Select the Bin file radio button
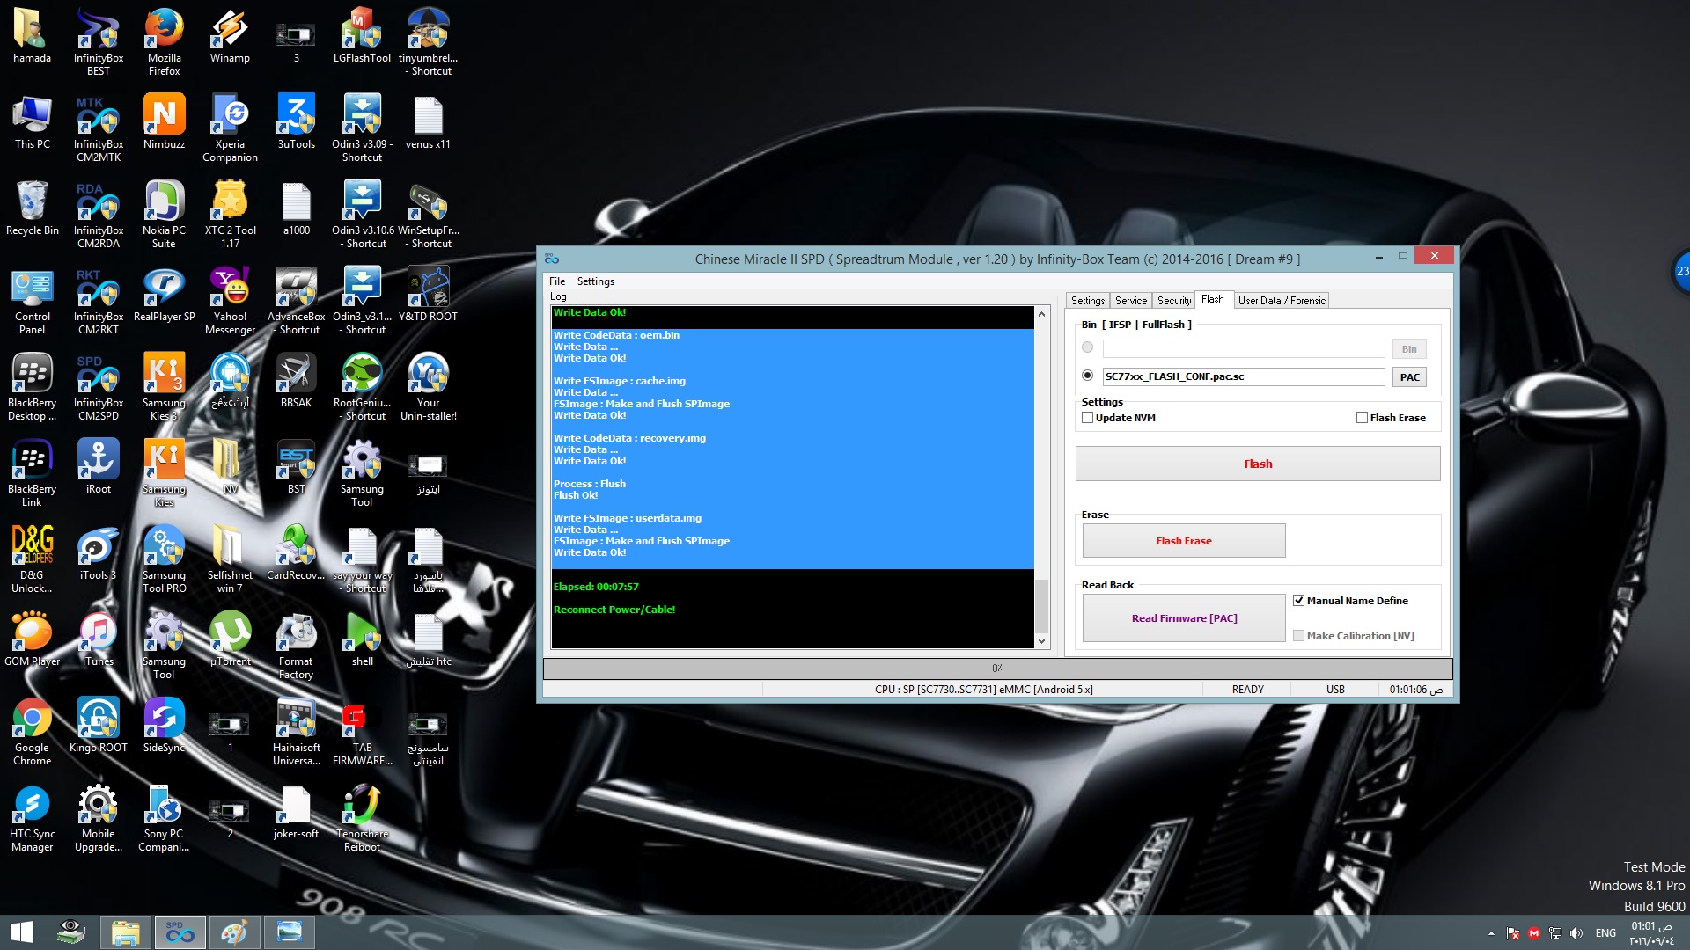1690x950 pixels. click(x=1088, y=347)
